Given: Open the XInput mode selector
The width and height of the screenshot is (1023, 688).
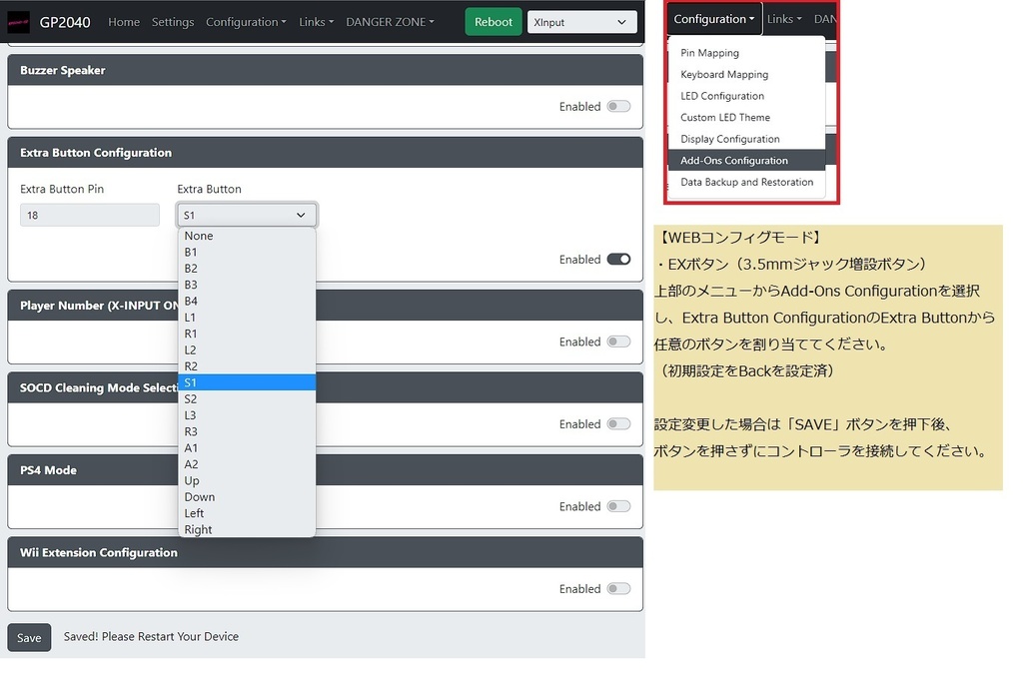Looking at the screenshot, I should 582,22.
